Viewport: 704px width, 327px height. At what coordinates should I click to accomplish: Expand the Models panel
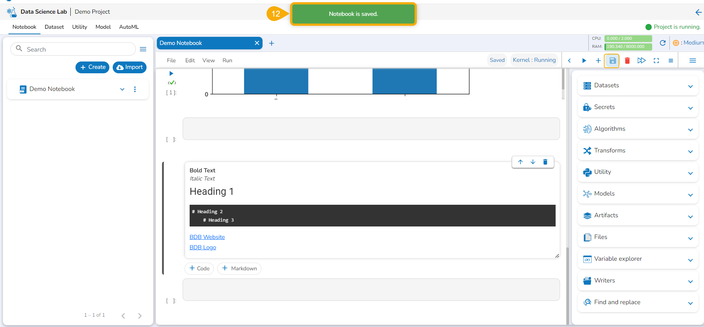(x=690, y=195)
